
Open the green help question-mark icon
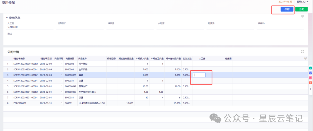[310, 68]
